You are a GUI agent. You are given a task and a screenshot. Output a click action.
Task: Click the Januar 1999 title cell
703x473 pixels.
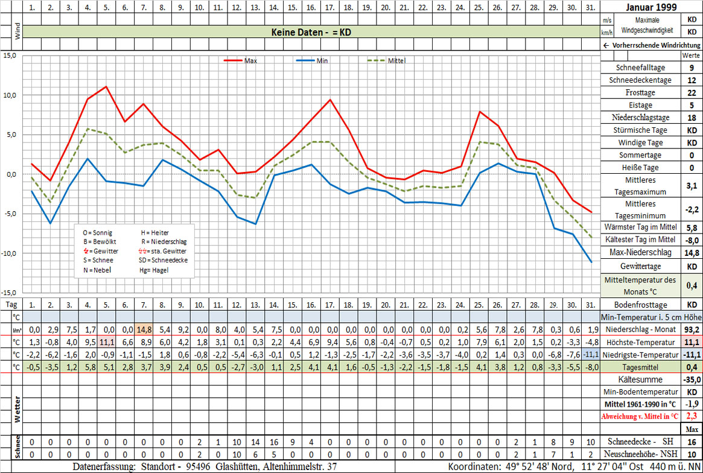tap(651, 7)
